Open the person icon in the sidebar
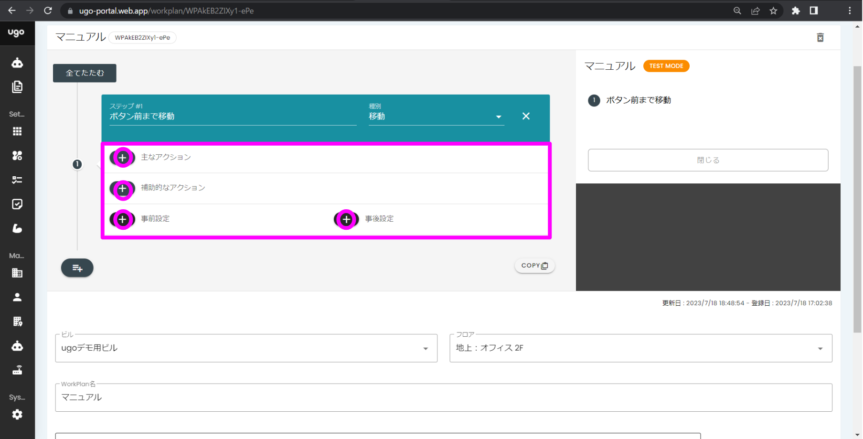This screenshot has height=439, width=863. (x=17, y=297)
